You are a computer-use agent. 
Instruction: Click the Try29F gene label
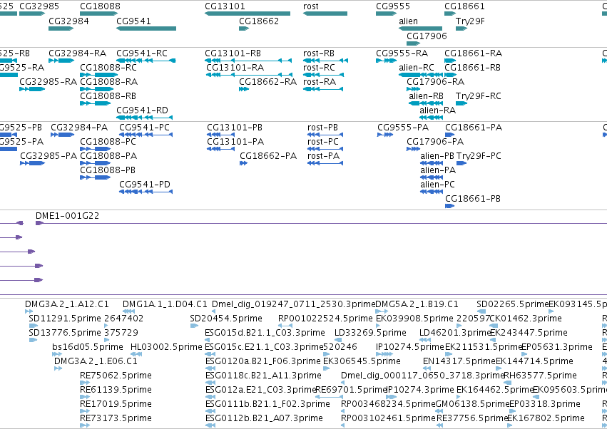[x=470, y=21]
